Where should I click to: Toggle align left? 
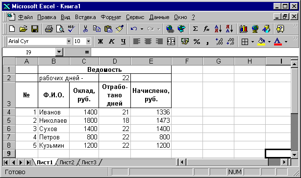137,42
